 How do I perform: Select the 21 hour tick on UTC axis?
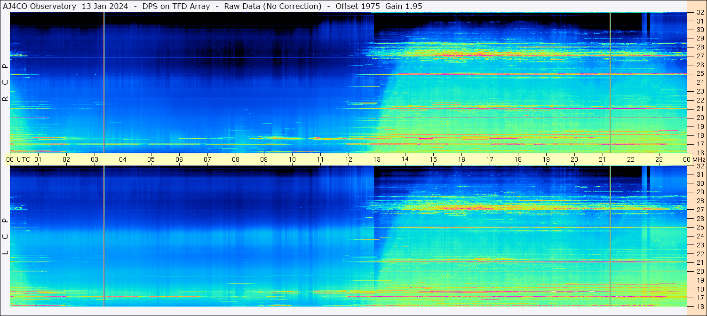click(603, 159)
